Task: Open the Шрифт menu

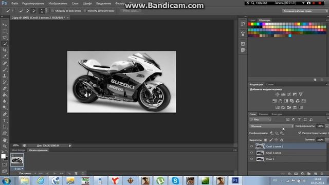Action: [x=87, y=4]
